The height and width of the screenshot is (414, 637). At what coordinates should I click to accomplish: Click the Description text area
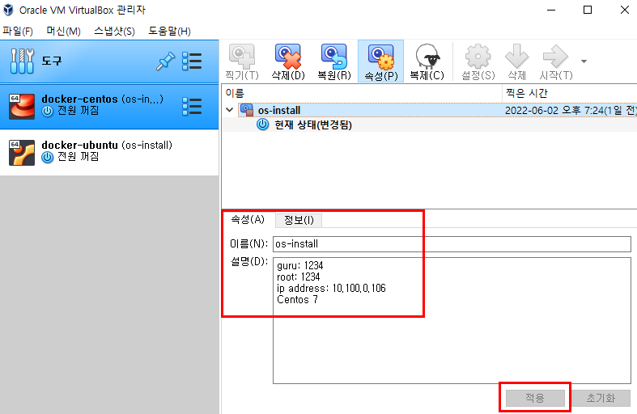click(452, 320)
